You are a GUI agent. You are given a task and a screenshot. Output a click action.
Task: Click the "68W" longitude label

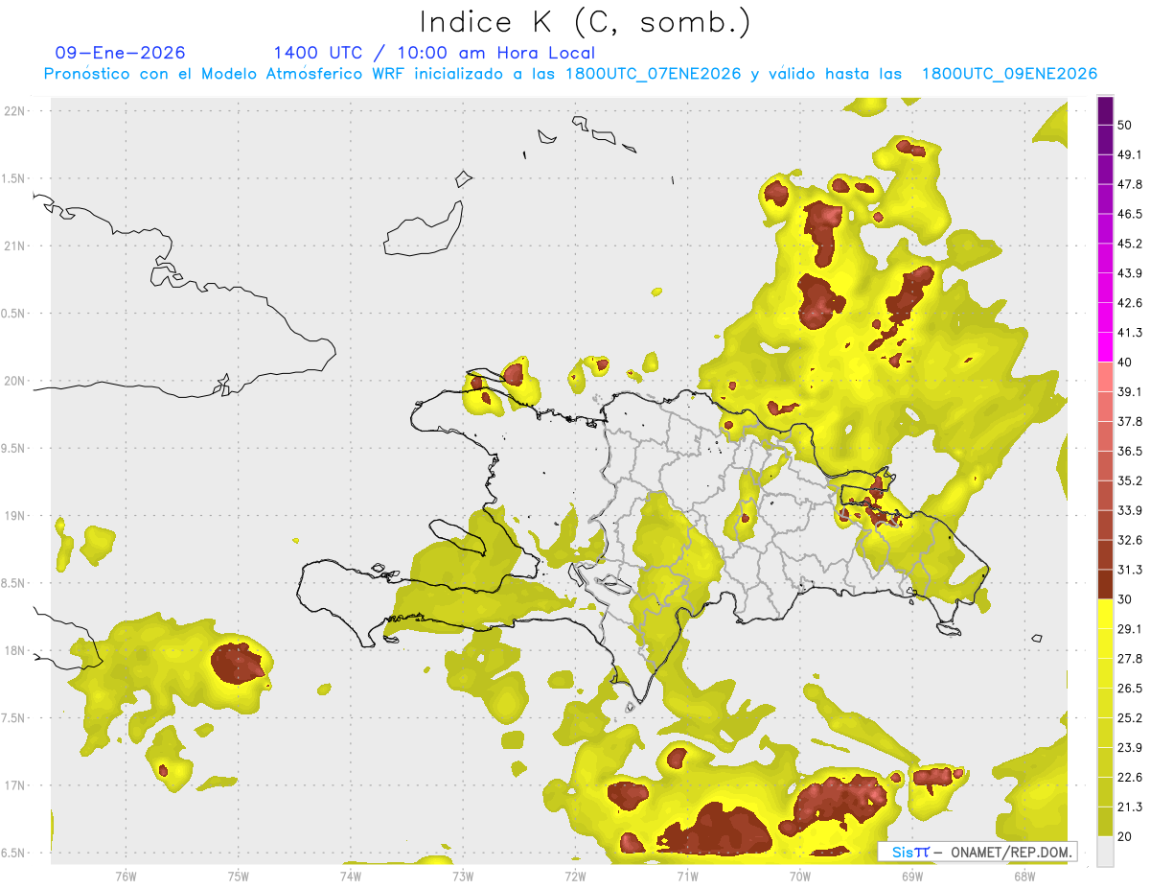tap(1024, 877)
